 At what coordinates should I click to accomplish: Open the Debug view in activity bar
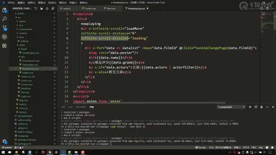click(4, 37)
